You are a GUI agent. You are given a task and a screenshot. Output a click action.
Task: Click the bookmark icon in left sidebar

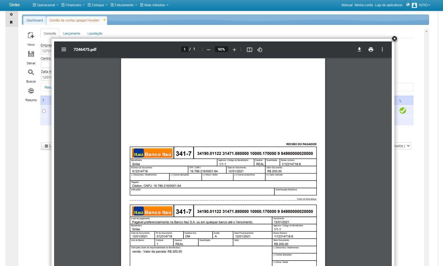coord(11,22)
